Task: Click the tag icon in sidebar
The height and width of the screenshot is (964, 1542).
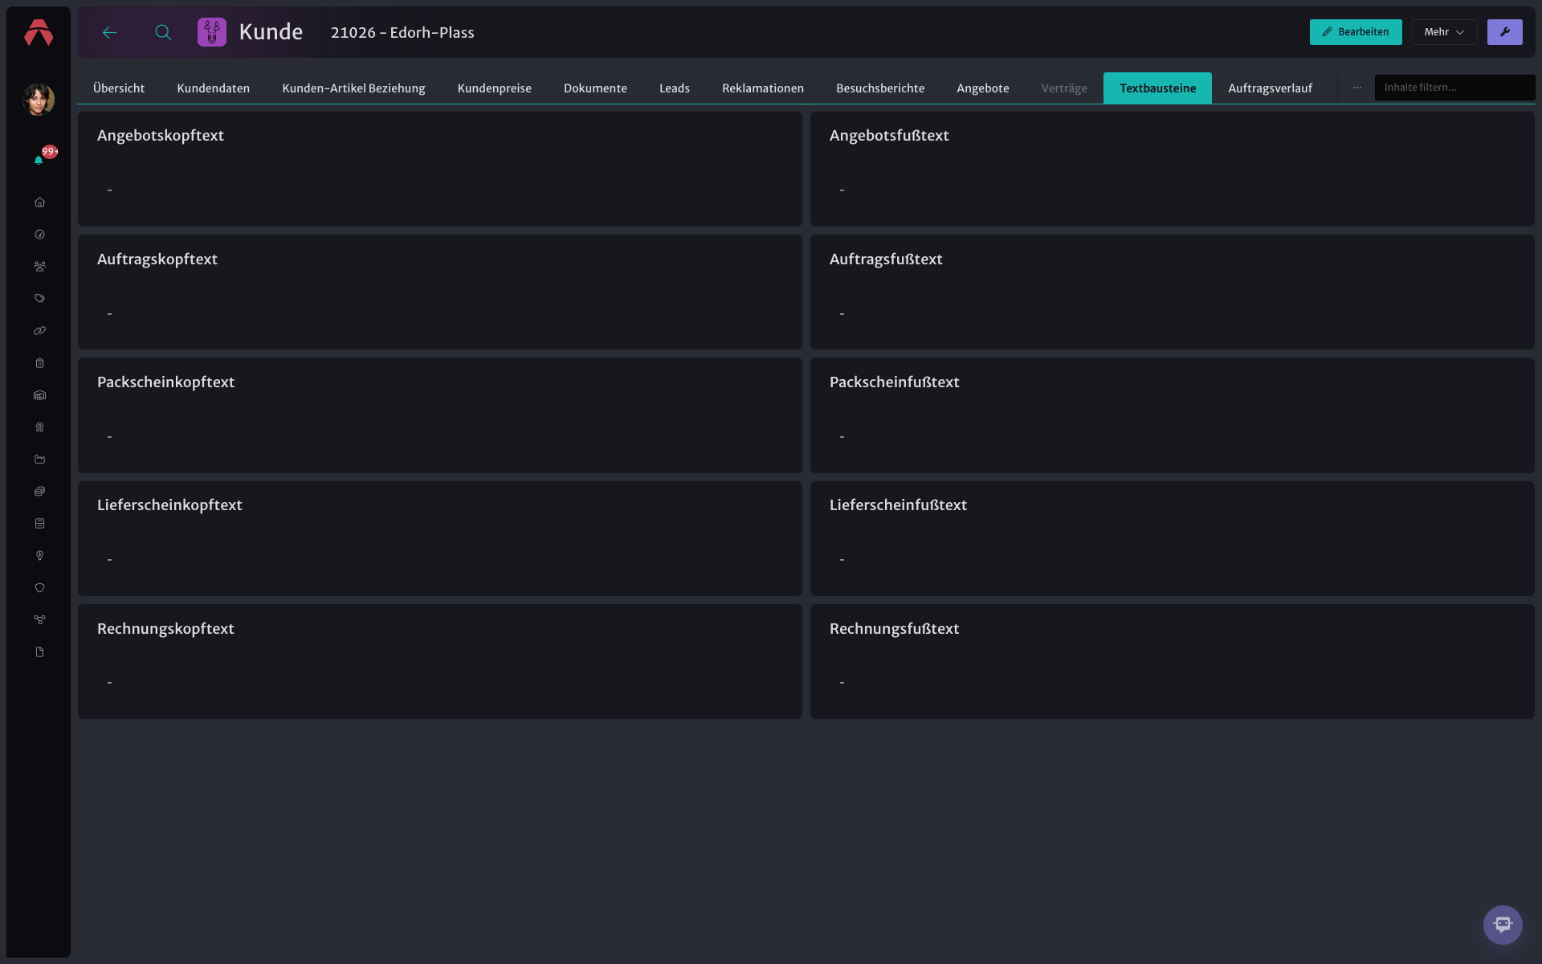Action: point(39,299)
